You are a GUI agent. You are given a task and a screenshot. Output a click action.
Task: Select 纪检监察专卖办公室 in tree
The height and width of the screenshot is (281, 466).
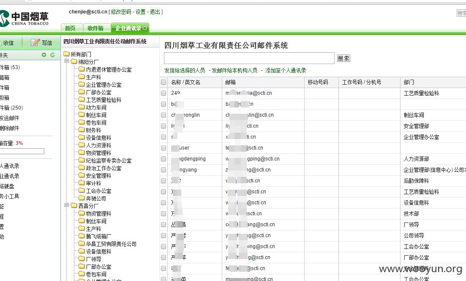coord(109,161)
